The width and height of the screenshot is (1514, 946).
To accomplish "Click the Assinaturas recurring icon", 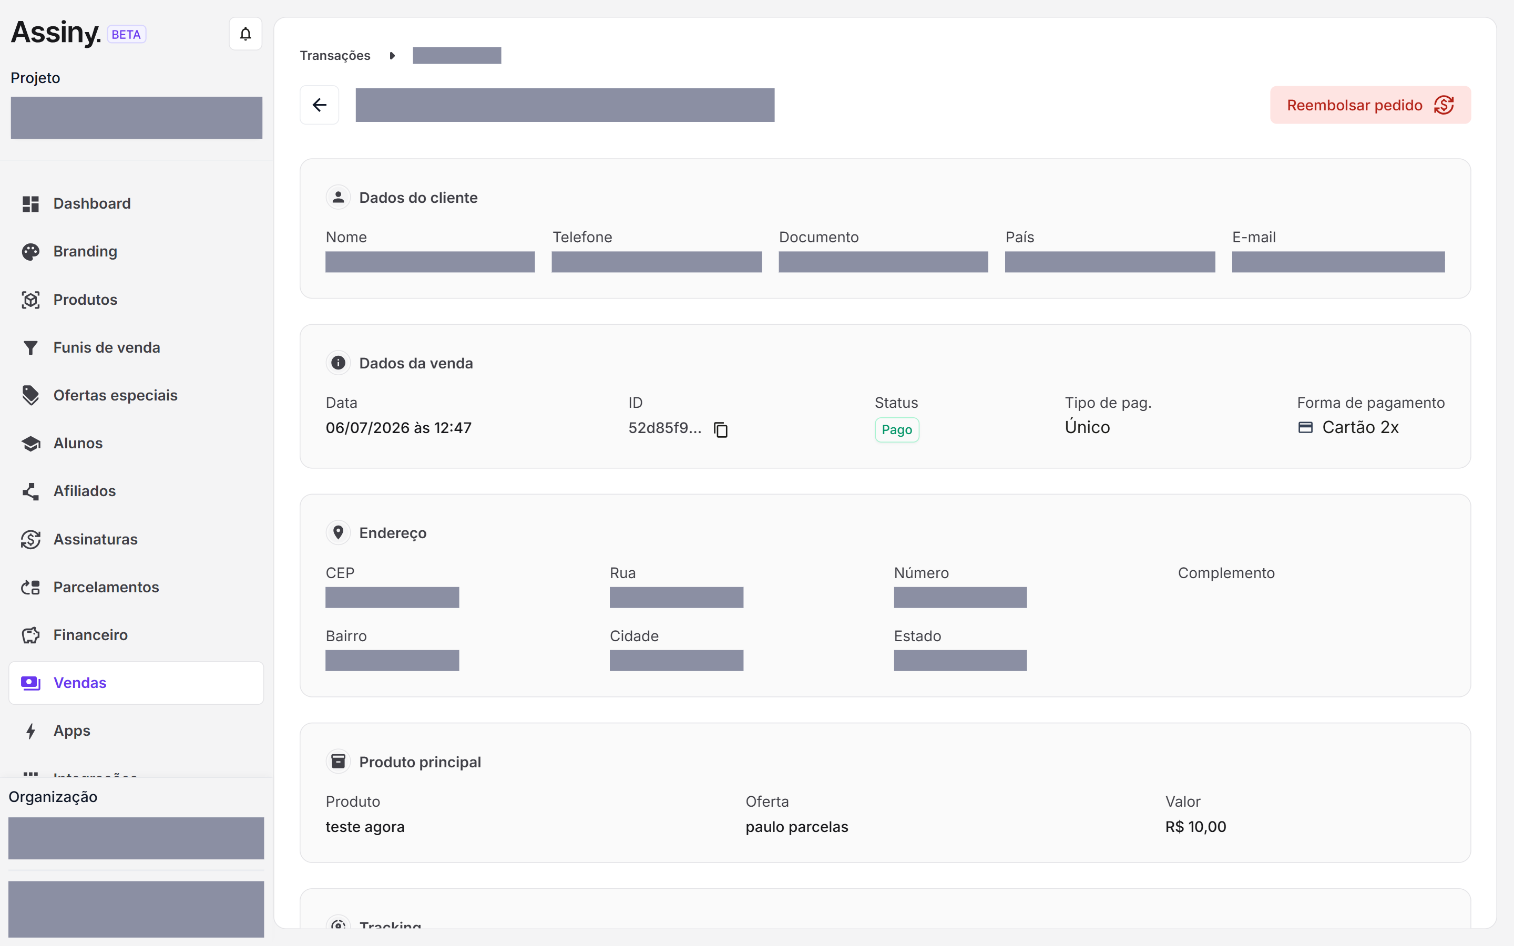I will pyautogui.click(x=30, y=539).
